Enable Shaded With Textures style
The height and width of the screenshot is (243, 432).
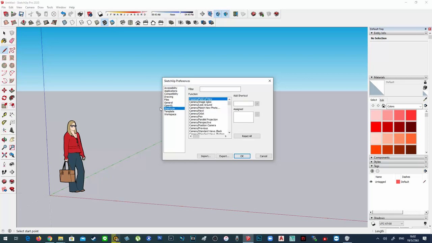(105, 23)
